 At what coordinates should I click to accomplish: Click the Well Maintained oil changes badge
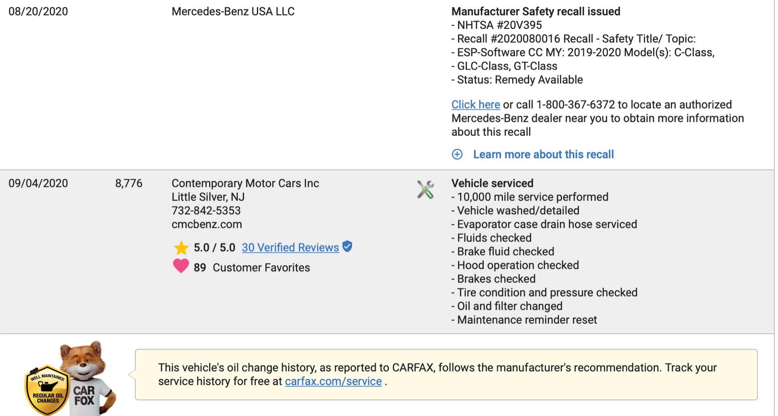[x=47, y=390]
